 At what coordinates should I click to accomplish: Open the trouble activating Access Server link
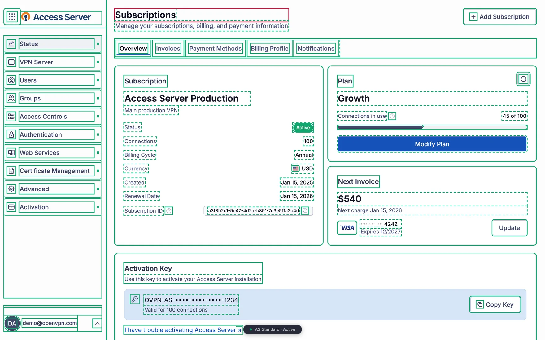tap(183, 330)
